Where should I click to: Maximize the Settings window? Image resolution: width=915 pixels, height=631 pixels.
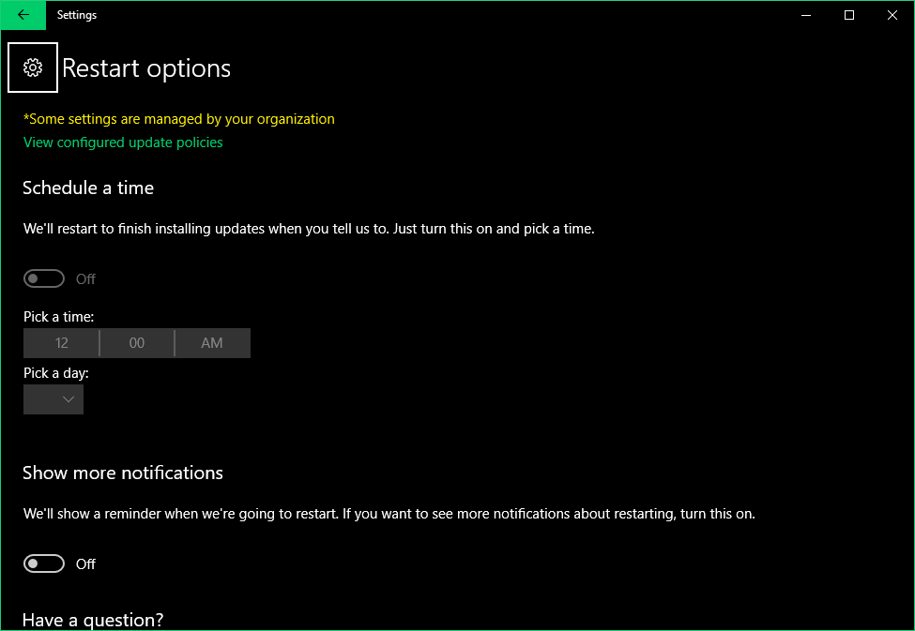[848, 15]
